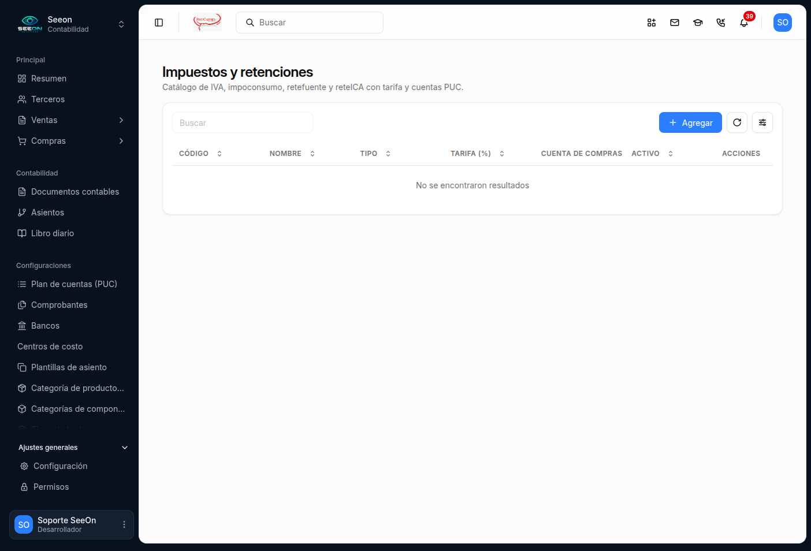Open Centros de costo

tap(72, 347)
